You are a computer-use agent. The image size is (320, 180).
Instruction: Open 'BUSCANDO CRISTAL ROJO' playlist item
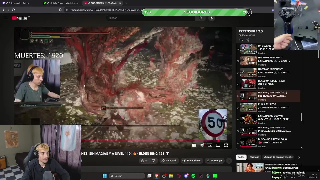click(x=269, y=143)
